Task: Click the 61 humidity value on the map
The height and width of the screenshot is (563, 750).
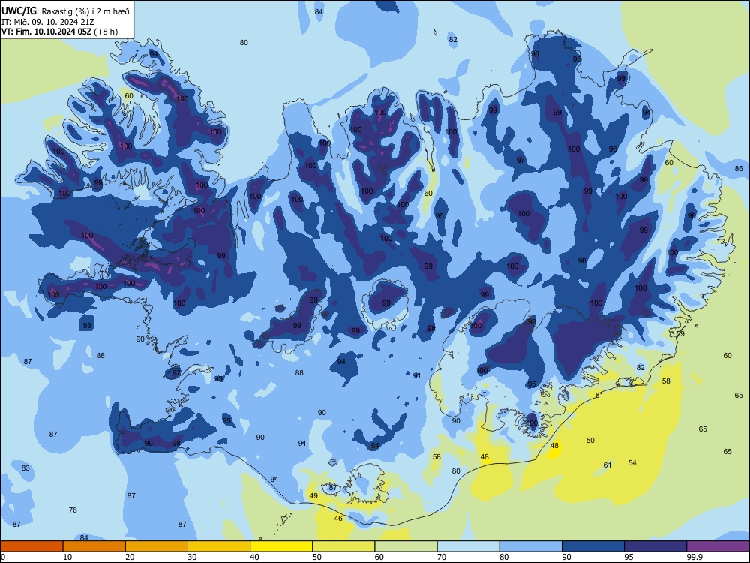Action: 607,465
